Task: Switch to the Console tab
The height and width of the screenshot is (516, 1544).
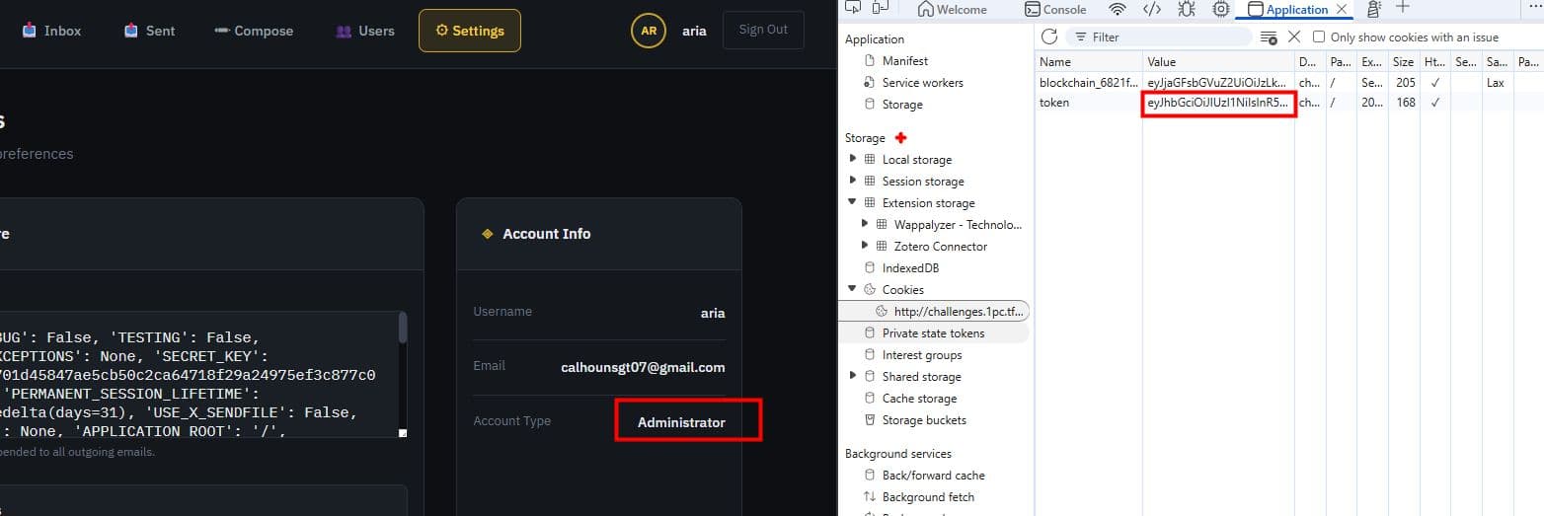Action: click(1054, 9)
